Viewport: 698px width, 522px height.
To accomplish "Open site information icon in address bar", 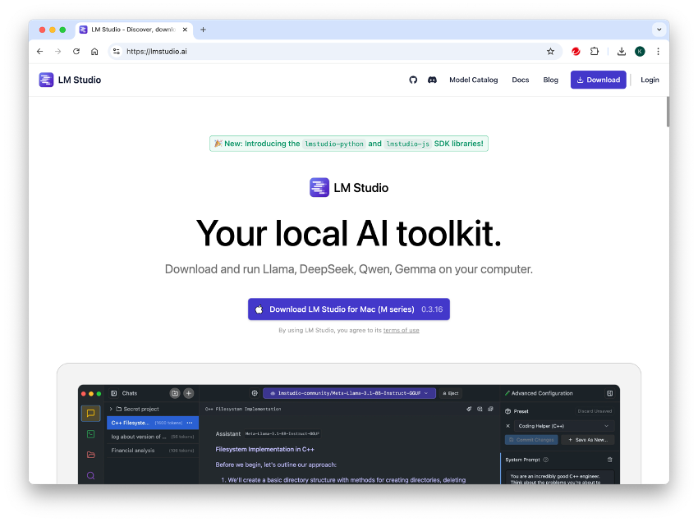I will click(116, 52).
